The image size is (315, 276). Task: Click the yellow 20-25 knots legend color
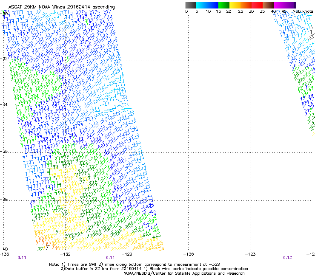coord(235,5)
